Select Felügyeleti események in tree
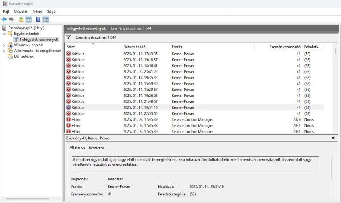Screen dimensions: 341x203 point(39,39)
